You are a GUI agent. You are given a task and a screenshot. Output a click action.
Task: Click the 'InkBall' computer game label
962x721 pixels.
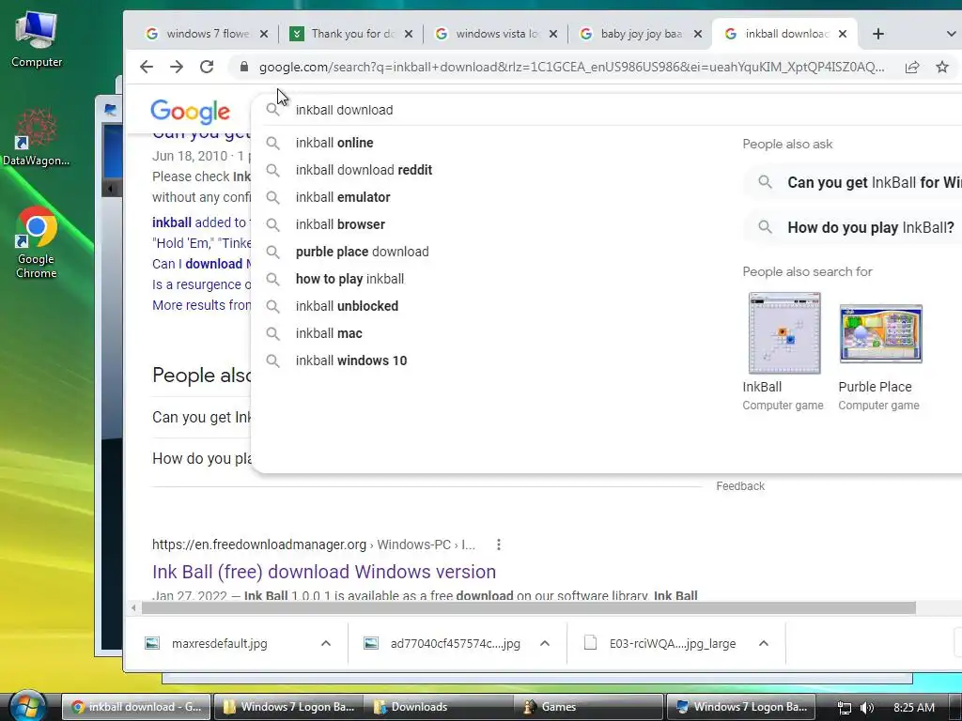tap(762, 387)
